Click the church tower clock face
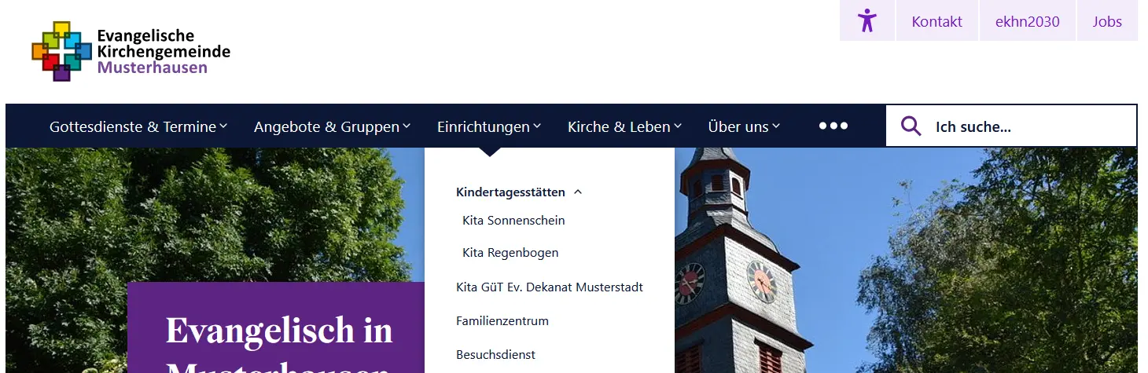Image resolution: width=1148 pixels, height=373 pixels. [761, 280]
